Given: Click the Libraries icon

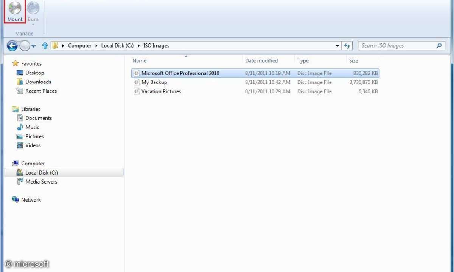Looking at the screenshot, I should pos(16,109).
